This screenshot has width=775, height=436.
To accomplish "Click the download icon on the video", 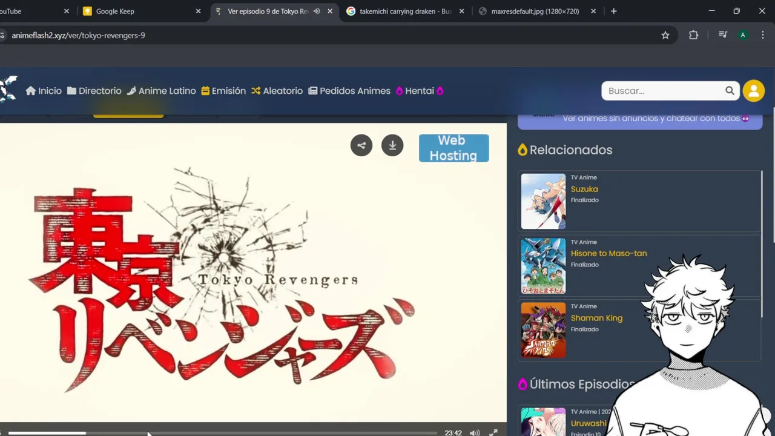I will point(392,145).
